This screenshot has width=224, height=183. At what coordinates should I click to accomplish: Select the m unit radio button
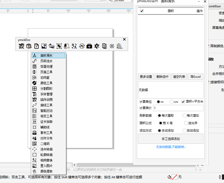pos(158,102)
